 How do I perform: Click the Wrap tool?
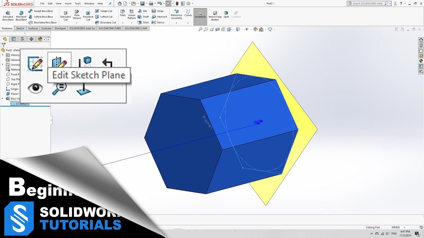(158, 11)
